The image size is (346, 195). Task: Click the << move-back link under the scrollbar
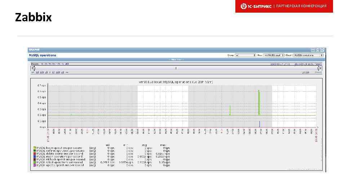[33, 72]
